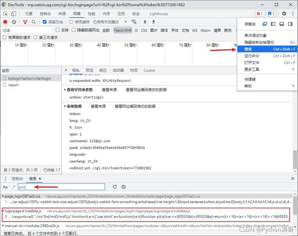Open network conditions wifi icon
Screen dimensions: 298x236
(134, 22)
